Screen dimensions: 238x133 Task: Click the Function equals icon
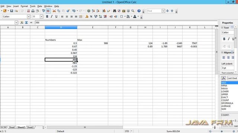pyautogui.click(x=31, y=23)
